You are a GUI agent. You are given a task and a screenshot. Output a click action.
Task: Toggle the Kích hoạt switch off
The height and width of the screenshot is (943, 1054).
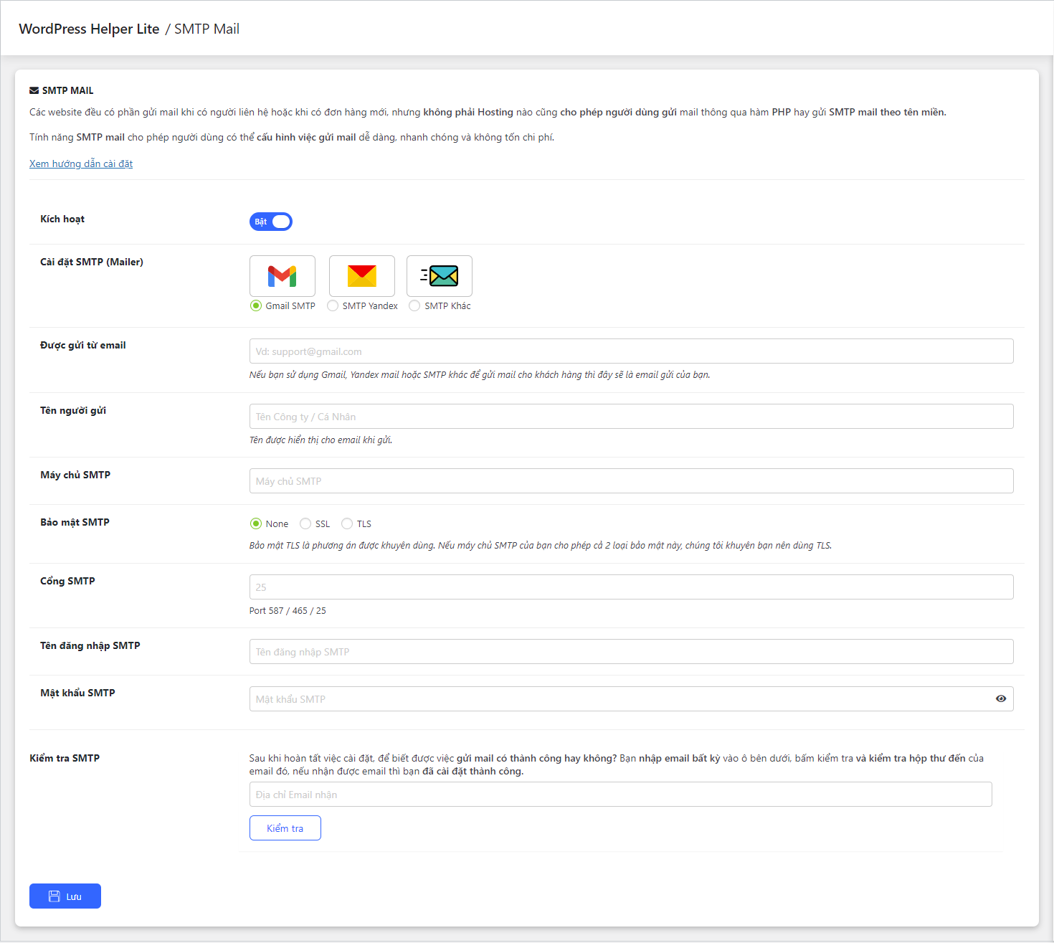(x=271, y=222)
